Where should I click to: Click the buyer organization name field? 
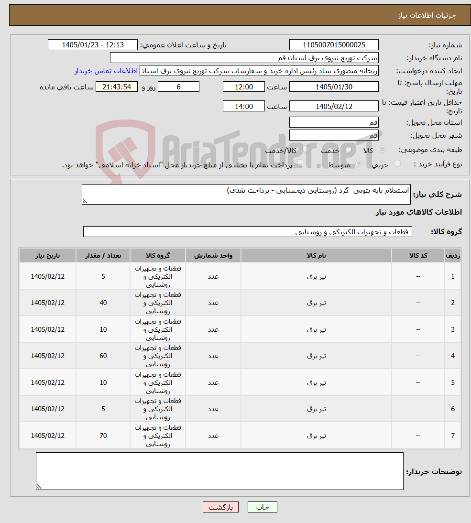(x=244, y=58)
